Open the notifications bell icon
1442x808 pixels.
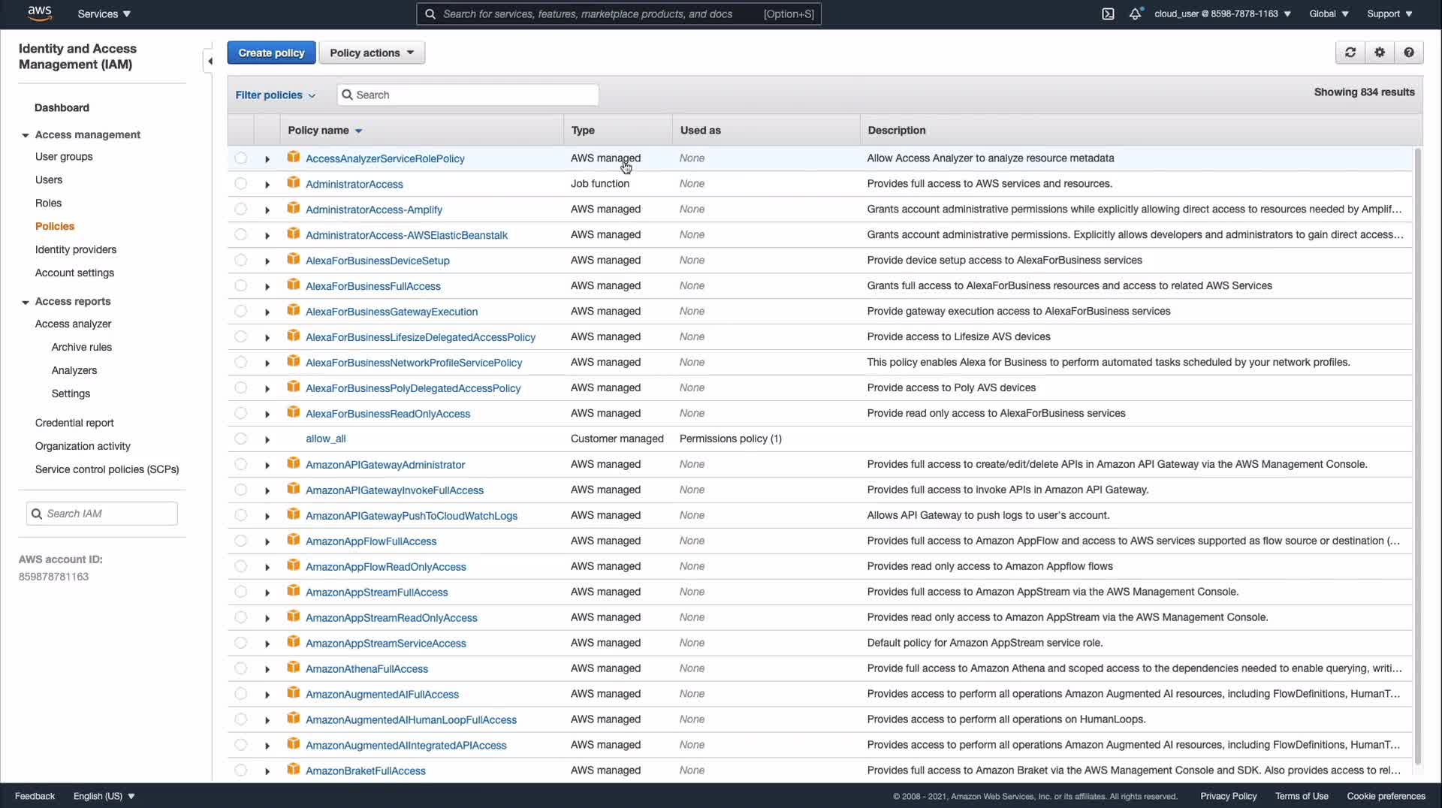[1135, 14]
